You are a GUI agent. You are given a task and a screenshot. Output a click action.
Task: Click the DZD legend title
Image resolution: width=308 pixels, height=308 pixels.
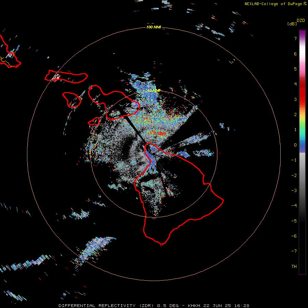(x=301, y=21)
